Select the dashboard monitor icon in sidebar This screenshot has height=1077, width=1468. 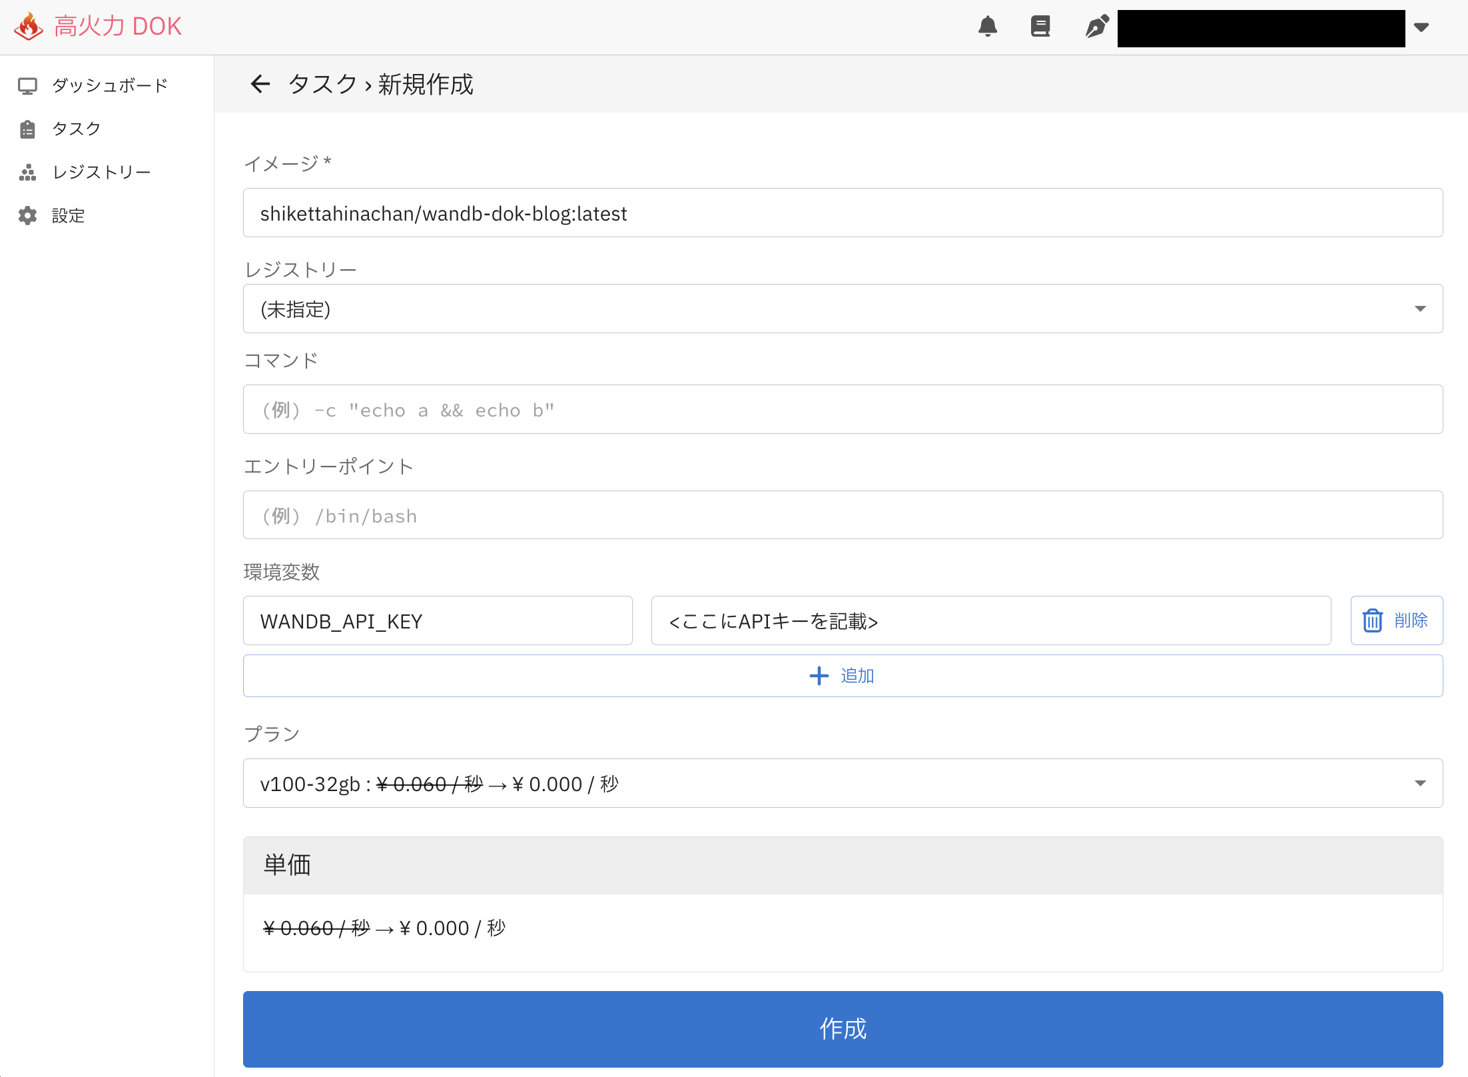click(x=27, y=85)
